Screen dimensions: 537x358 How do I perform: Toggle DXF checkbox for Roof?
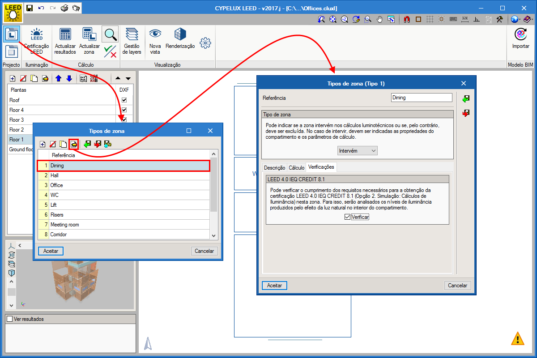point(124,100)
